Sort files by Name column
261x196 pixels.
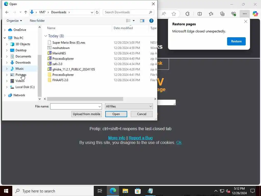point(51,28)
